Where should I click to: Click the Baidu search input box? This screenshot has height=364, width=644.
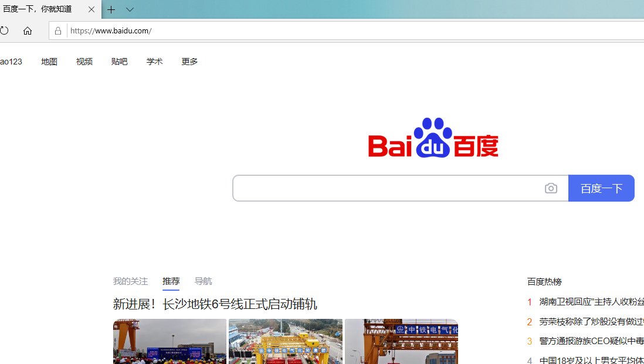point(387,188)
